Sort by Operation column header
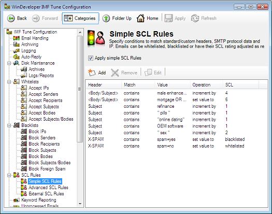 (x=206, y=85)
